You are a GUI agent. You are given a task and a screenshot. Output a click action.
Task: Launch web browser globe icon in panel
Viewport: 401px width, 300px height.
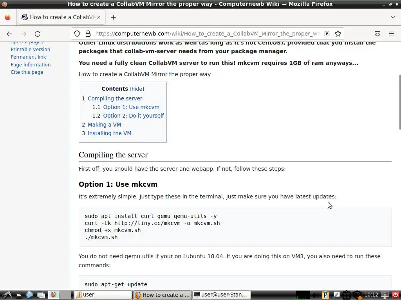pos(29,295)
